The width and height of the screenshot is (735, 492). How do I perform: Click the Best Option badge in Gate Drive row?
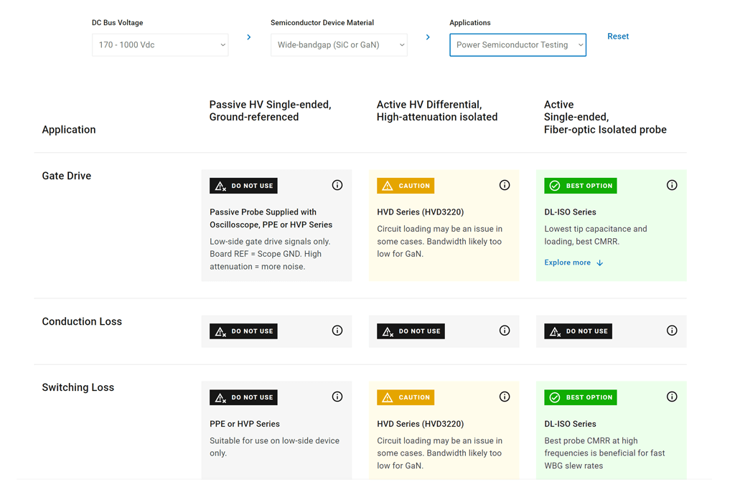click(x=581, y=186)
